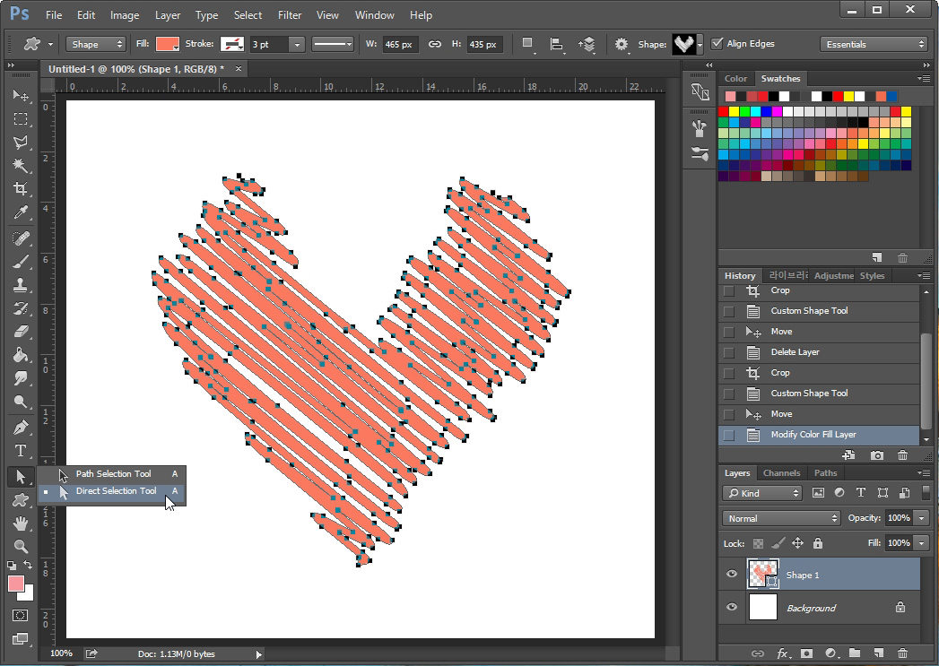
Task: Open the Normal blend mode dropdown
Action: (x=781, y=518)
